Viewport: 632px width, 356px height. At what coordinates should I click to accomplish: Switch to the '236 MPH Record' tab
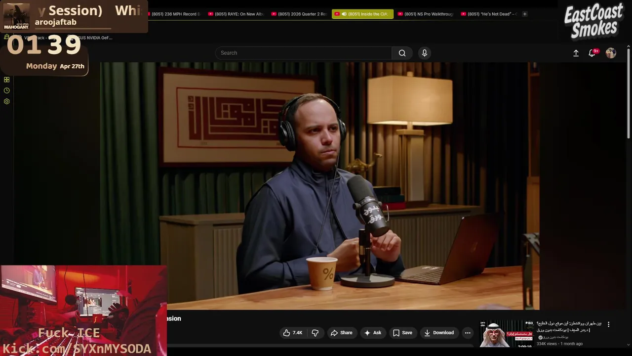174,14
